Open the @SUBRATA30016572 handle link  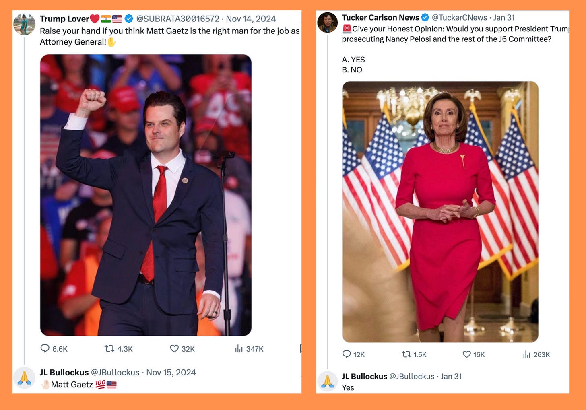tap(177, 19)
